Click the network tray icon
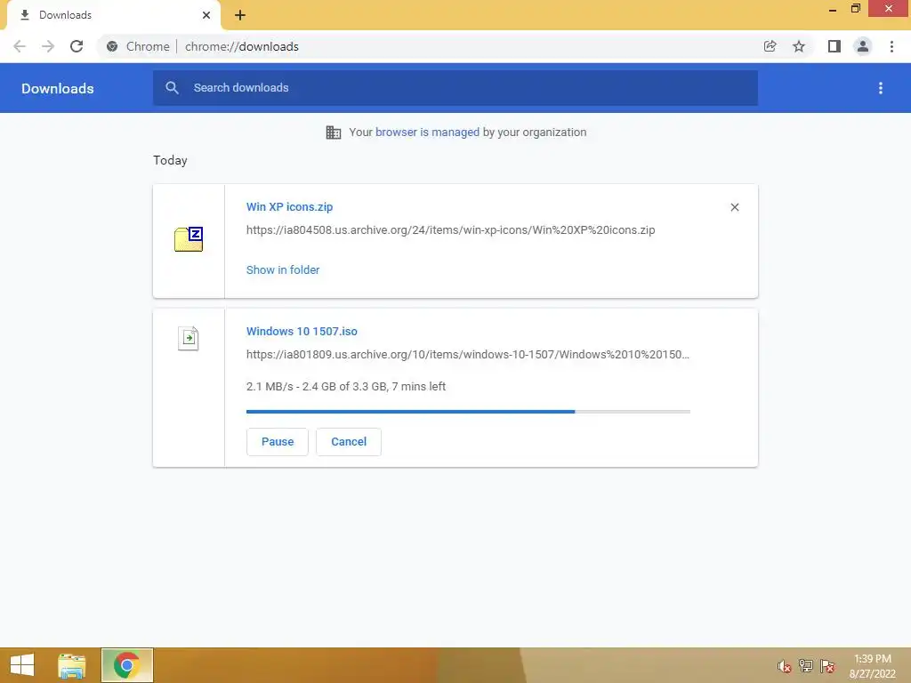Screen dimensions: 911x683 pos(806,666)
